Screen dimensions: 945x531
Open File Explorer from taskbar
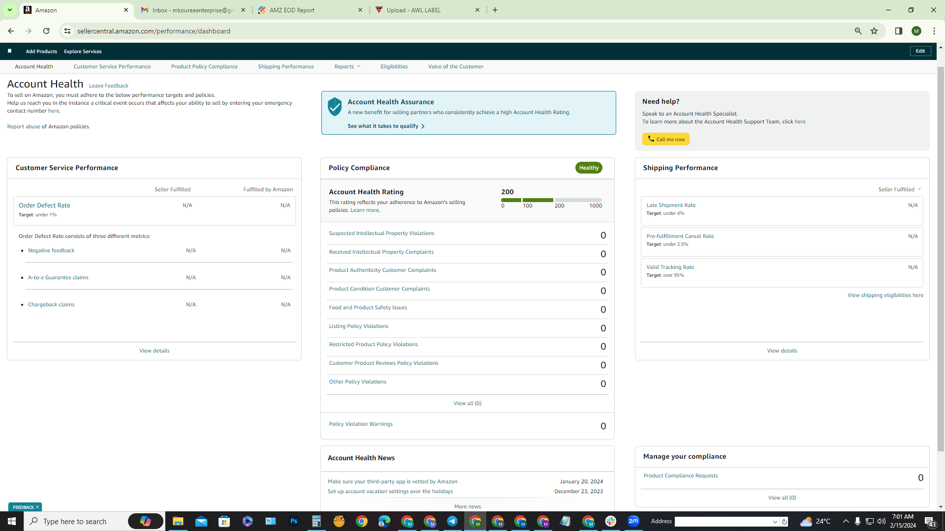click(178, 521)
